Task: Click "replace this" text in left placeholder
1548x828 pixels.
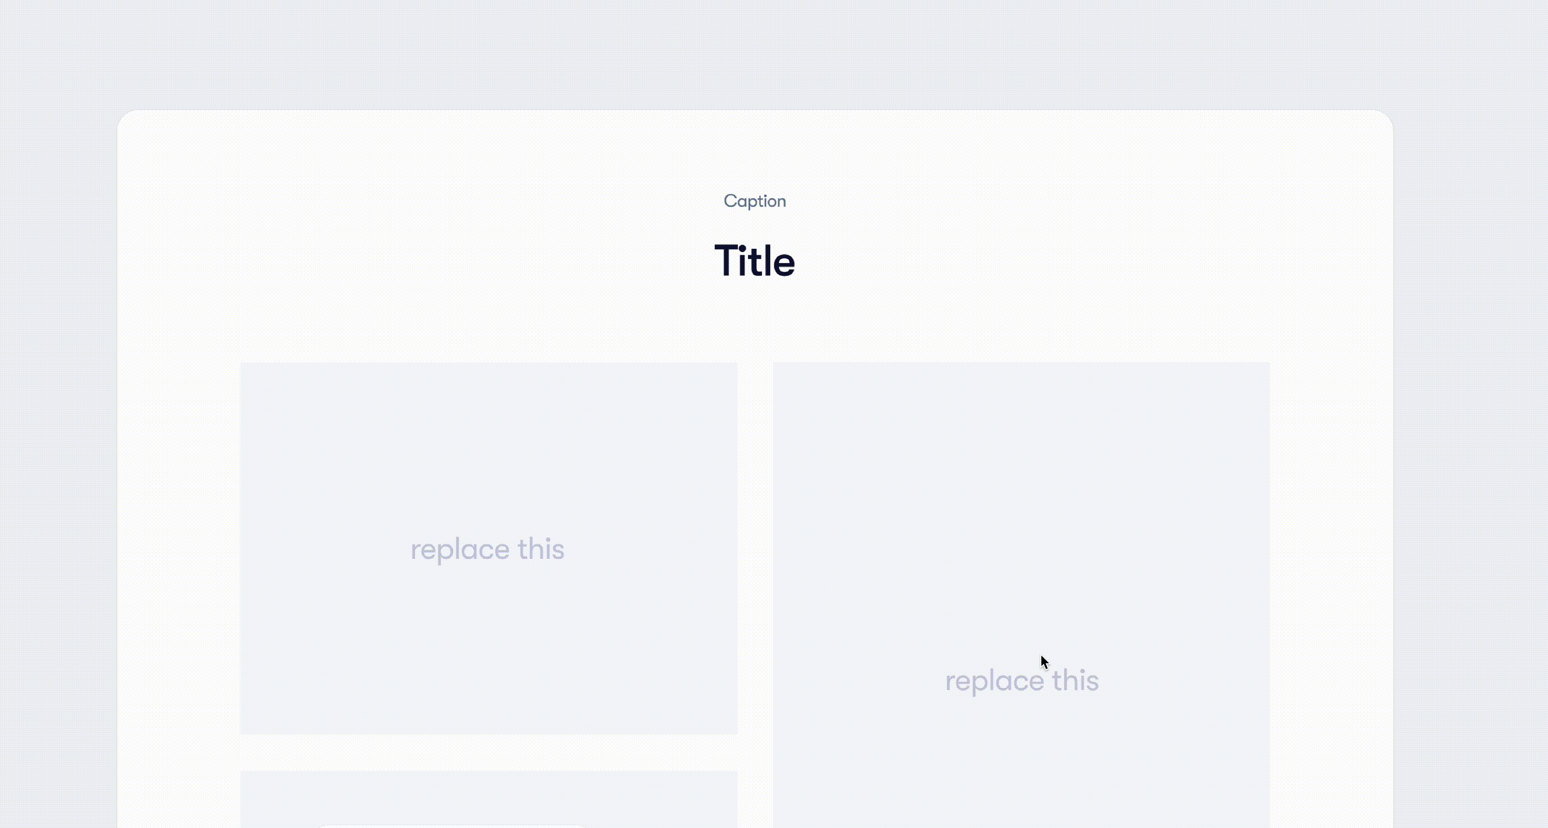Action: [x=487, y=549]
